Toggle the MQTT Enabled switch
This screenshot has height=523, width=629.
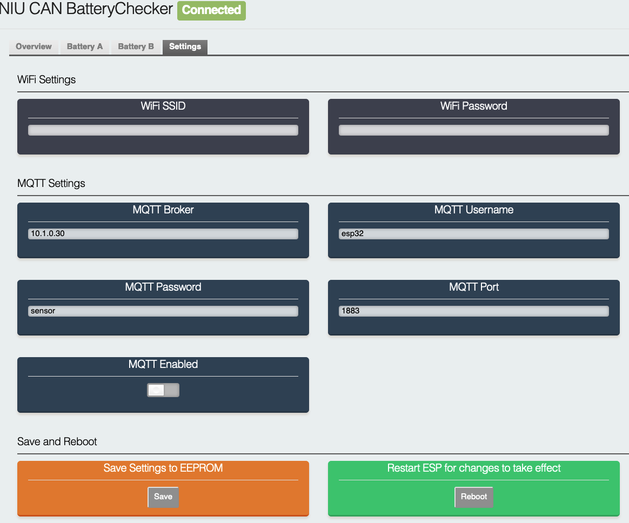pyautogui.click(x=163, y=390)
